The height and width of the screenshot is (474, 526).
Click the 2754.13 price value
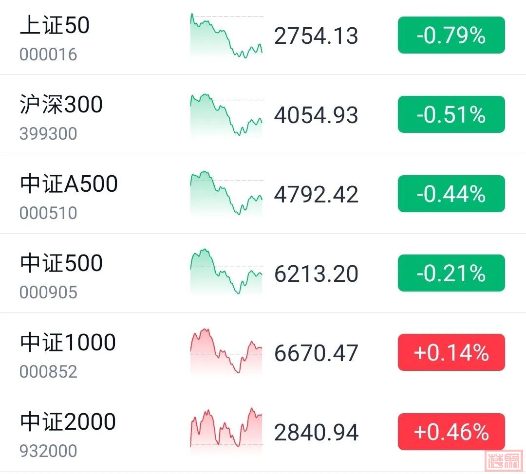pos(316,36)
